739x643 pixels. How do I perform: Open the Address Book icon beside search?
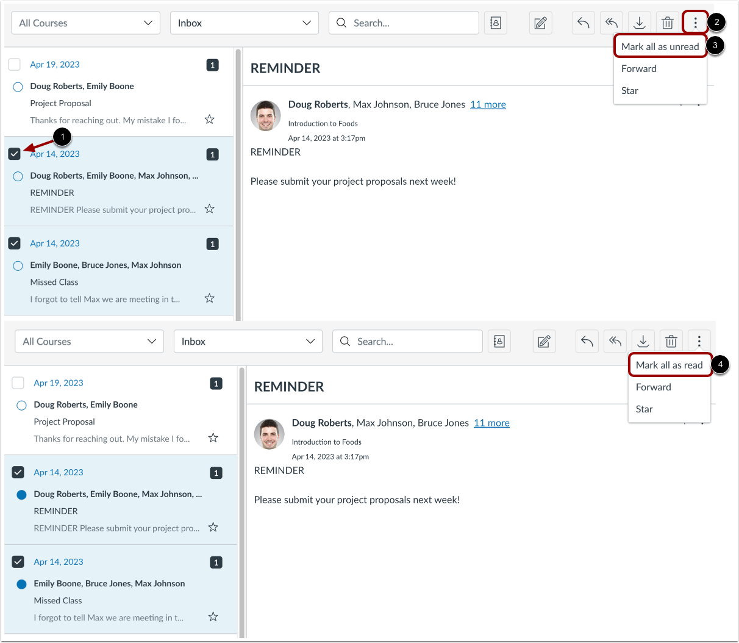point(495,23)
